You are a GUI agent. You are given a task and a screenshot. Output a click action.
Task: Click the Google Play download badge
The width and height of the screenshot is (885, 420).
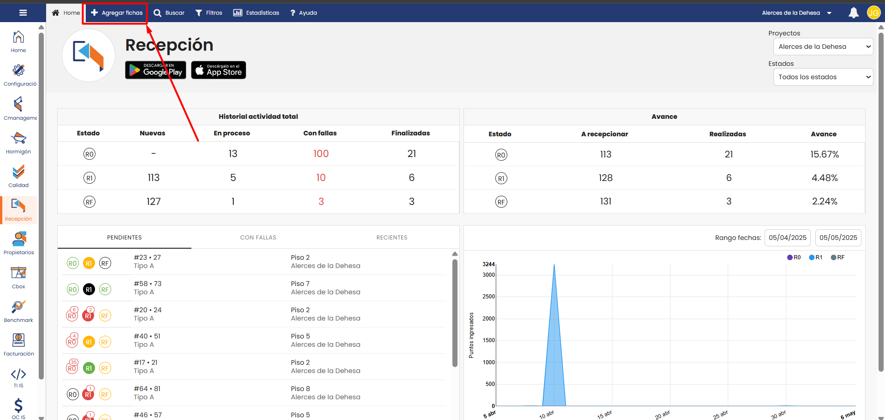[155, 70]
